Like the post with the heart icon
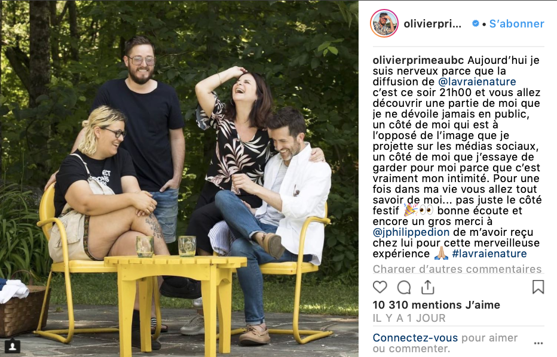Viewport: 557px width, 357px height. 380,287
